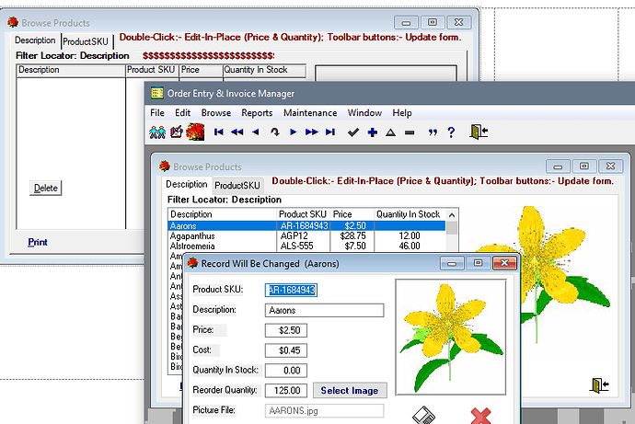This screenshot has height=424, width=635.
Task: Click the product list scrollbar thumb
Action: pos(452,228)
